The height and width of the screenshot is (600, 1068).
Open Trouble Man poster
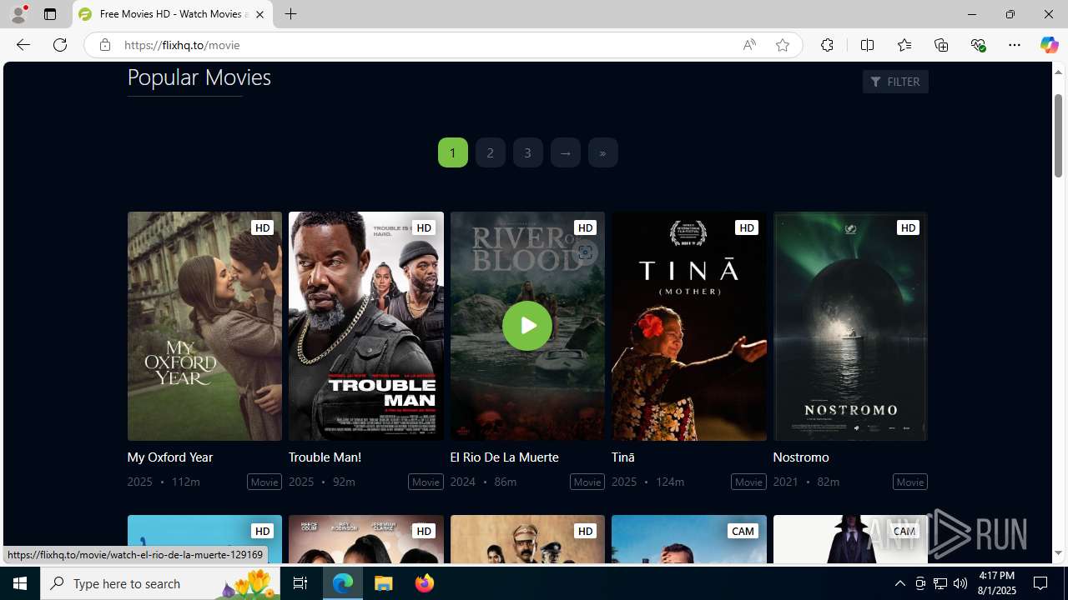(366, 326)
